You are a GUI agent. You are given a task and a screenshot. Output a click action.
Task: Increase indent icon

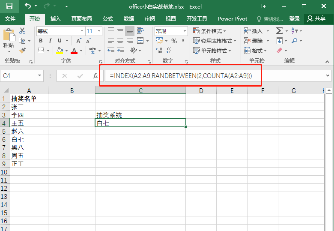120,50
